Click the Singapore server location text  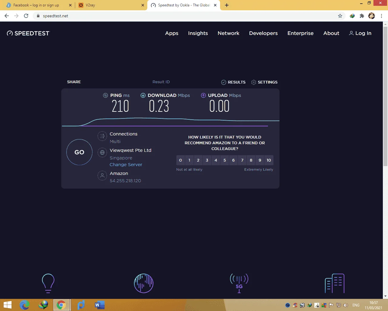121,158
